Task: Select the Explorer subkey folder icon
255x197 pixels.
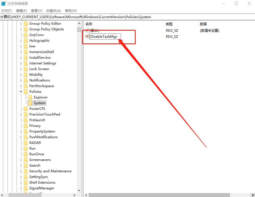Action: coord(30,98)
